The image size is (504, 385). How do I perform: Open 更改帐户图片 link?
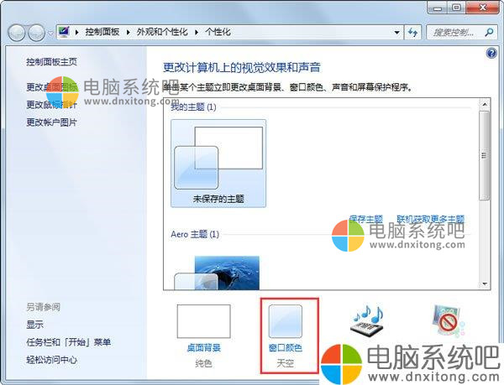pos(51,122)
